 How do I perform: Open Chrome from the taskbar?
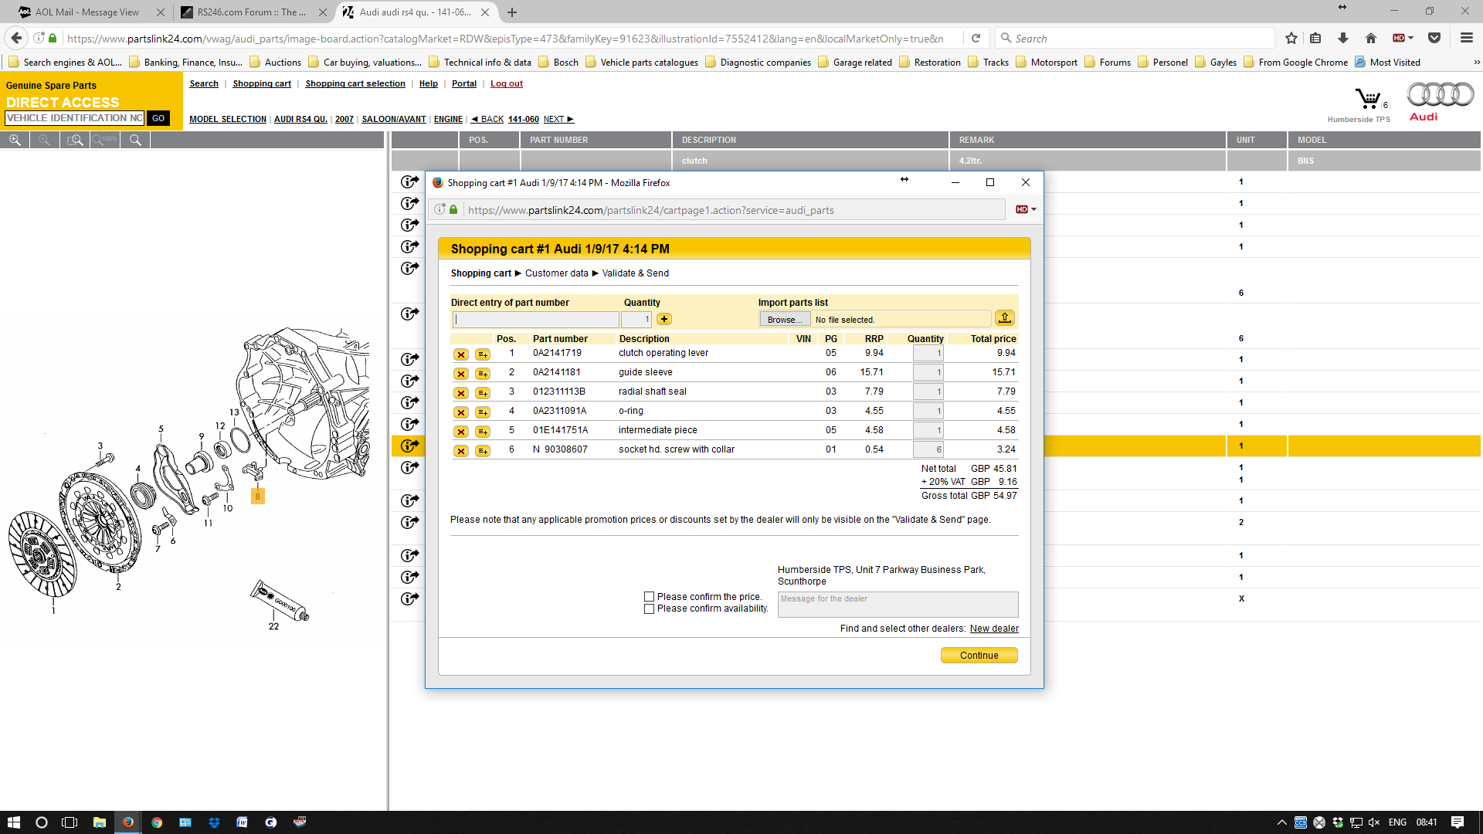click(157, 822)
